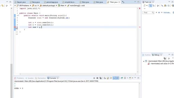Viewport: 174px width, 98px height.
Task: Toggle Scheduled presentation in Task List
Action: pos(154,5)
